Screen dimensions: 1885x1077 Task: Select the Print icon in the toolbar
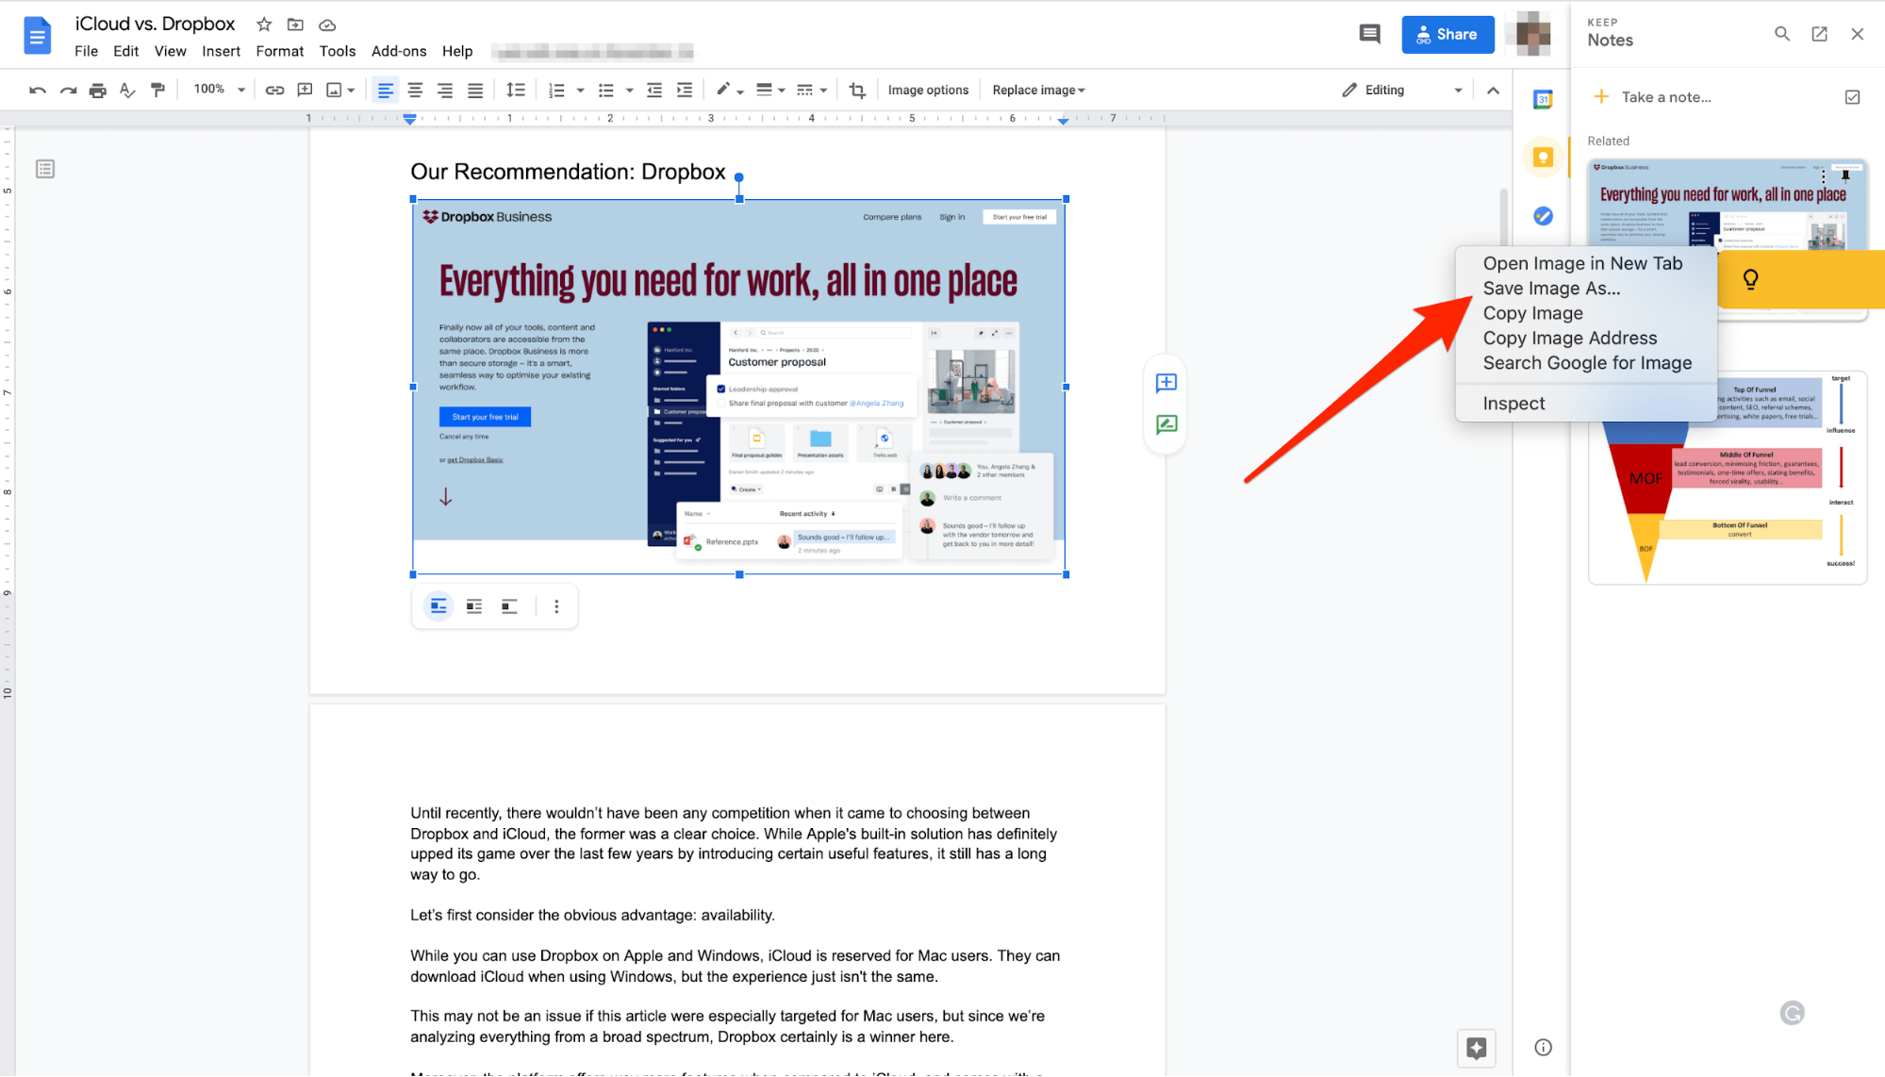click(97, 90)
